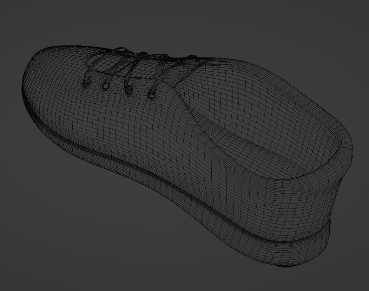The width and height of the screenshot is (369, 291).
Task: Click the eyelet closest to the toe
Action: (86, 83)
